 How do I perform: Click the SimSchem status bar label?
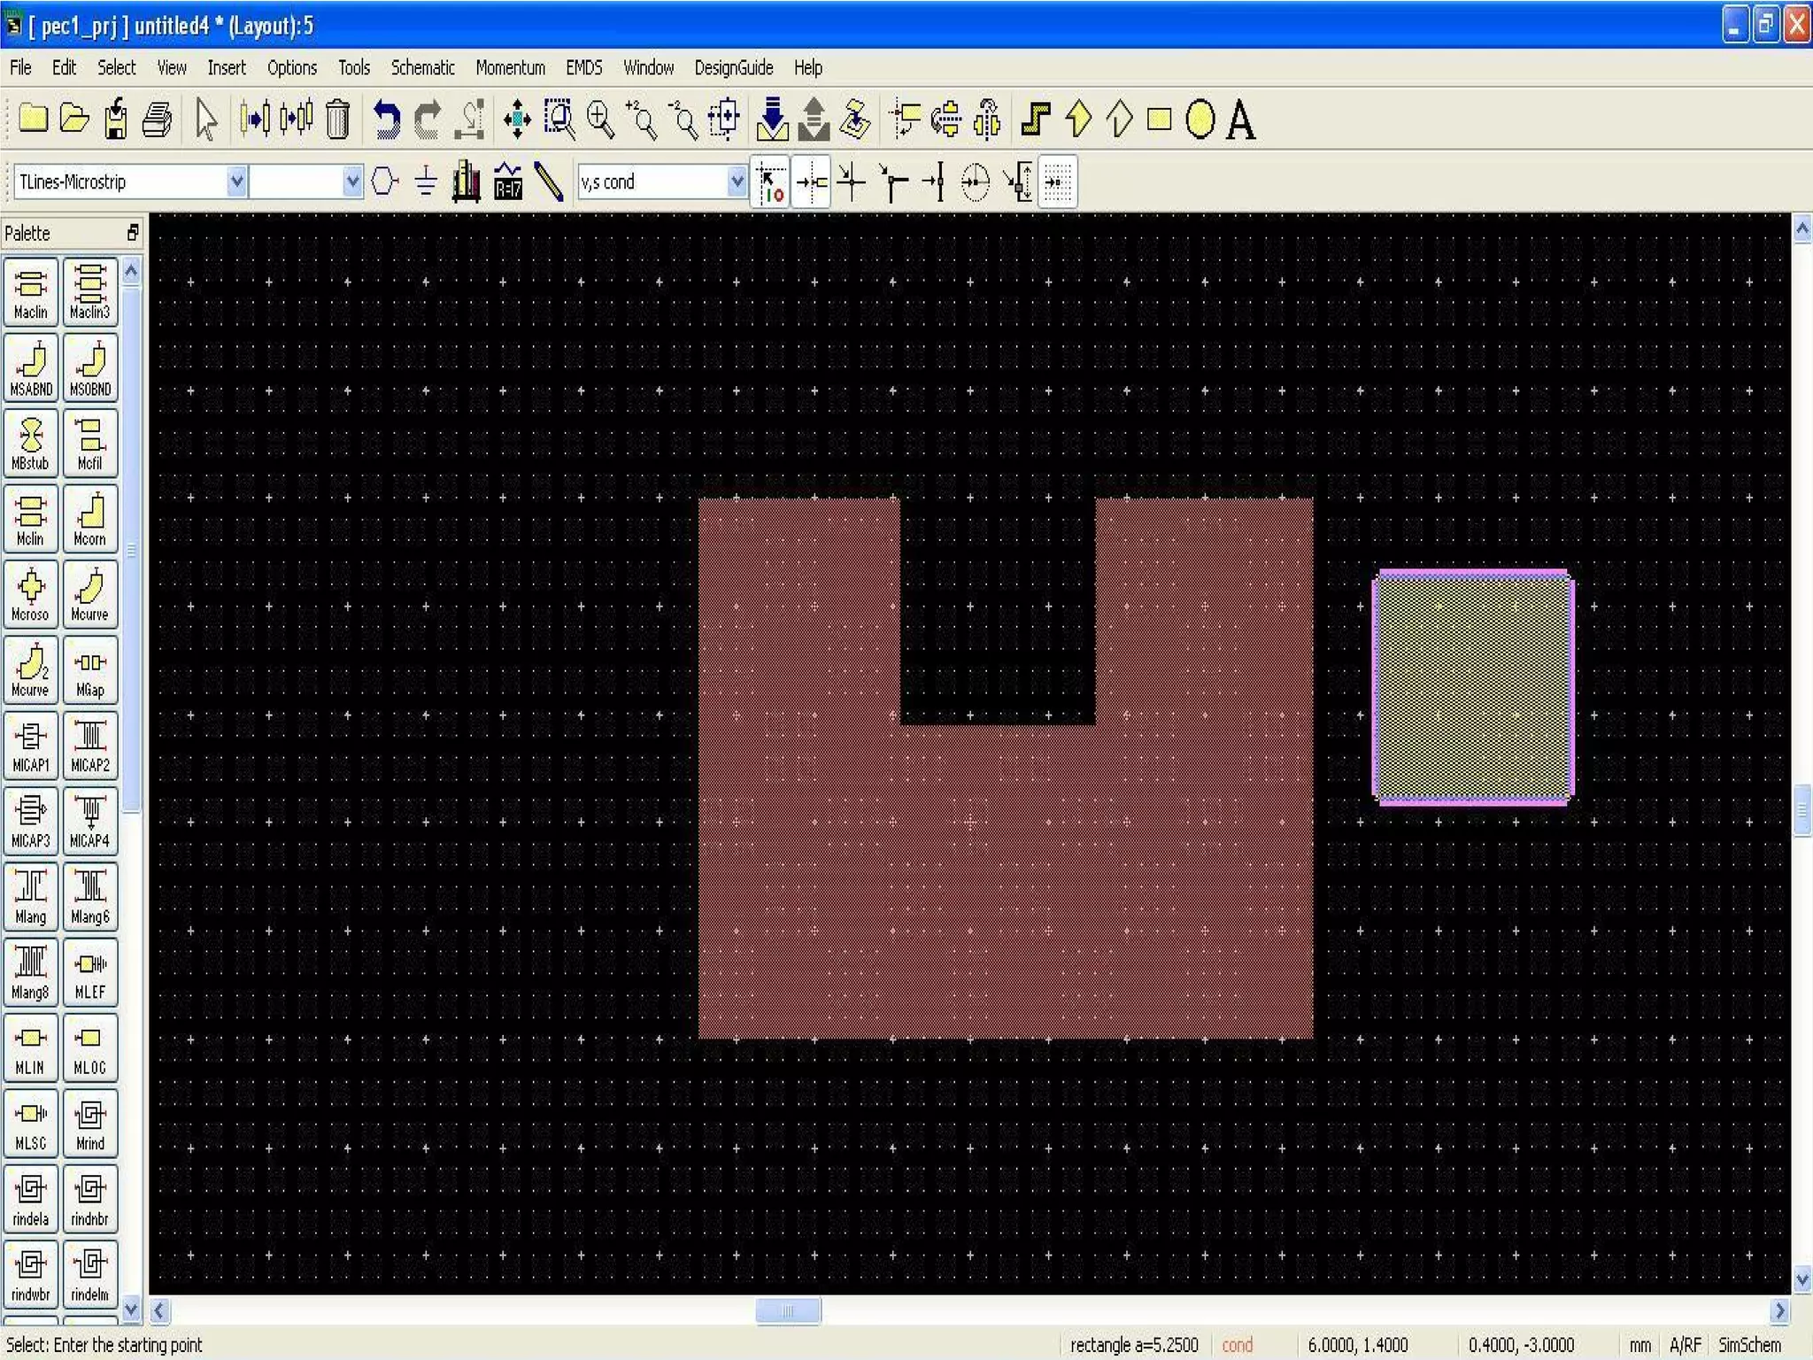(x=1748, y=1345)
